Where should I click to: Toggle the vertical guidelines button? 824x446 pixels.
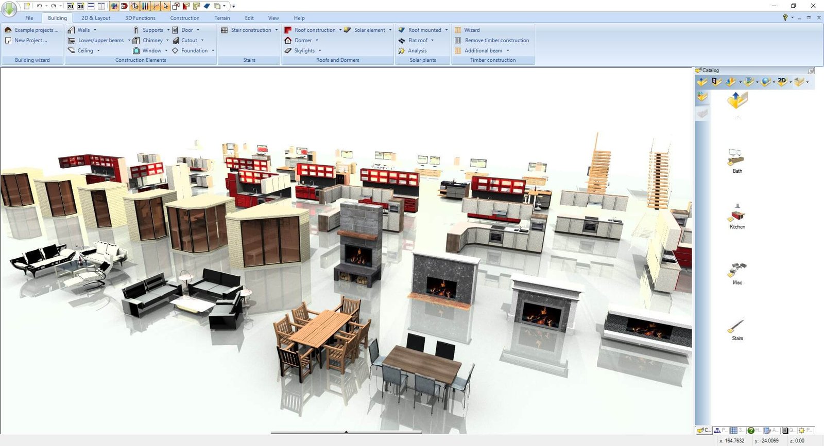coord(145,6)
